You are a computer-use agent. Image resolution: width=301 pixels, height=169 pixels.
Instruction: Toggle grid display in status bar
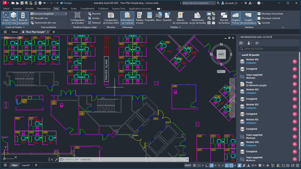click(194, 165)
